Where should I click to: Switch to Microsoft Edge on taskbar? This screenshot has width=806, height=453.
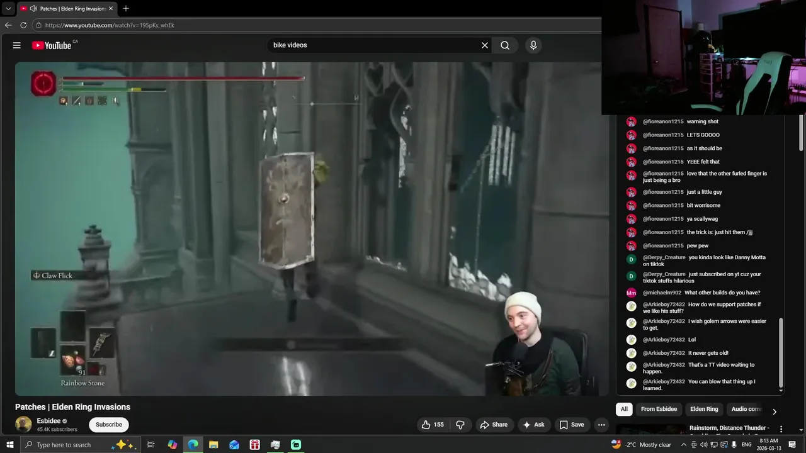[x=193, y=445]
